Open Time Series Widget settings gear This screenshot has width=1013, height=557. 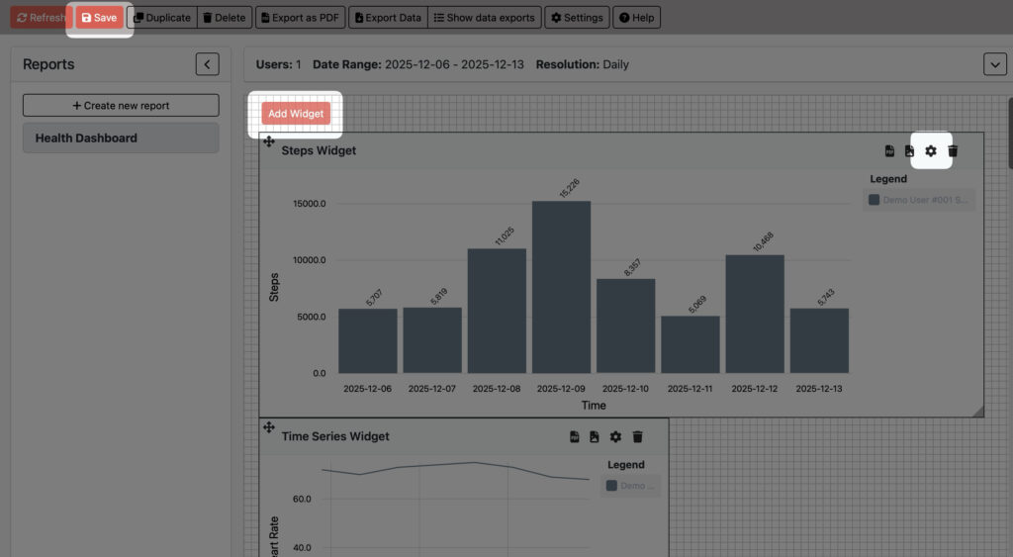pyautogui.click(x=615, y=436)
